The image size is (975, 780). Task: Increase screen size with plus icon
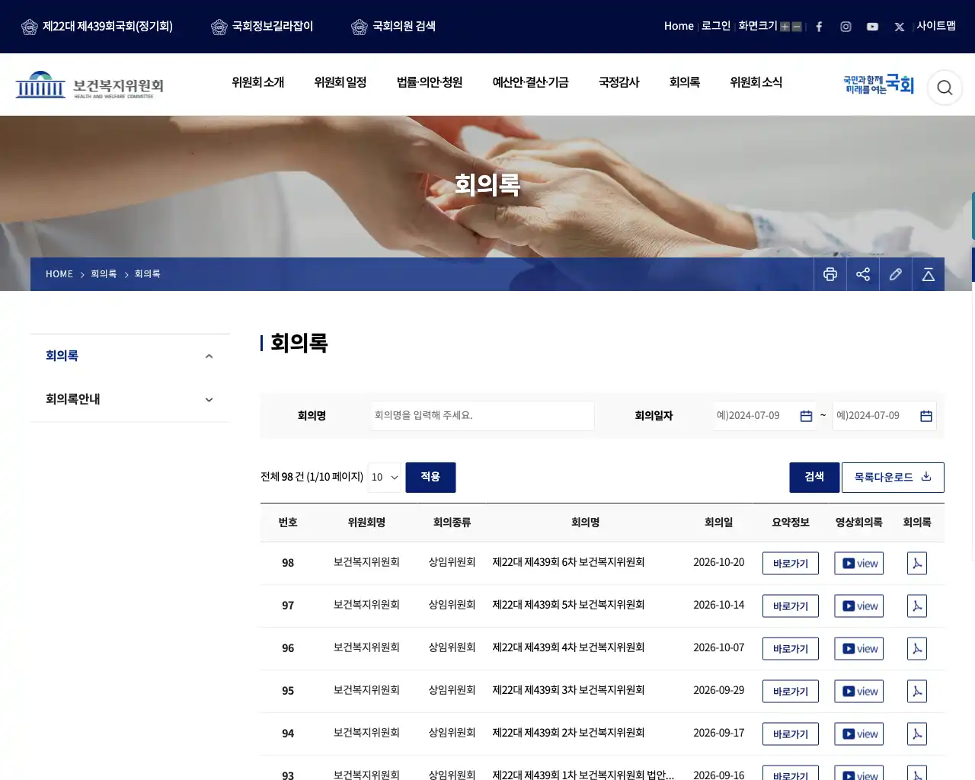(x=785, y=27)
